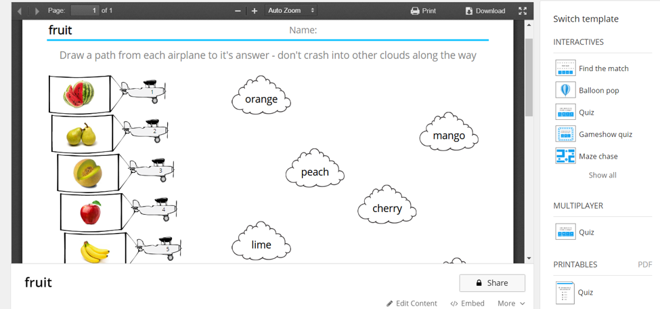The height and width of the screenshot is (309, 660).
Task: Click the page number input field
Action: [84, 11]
